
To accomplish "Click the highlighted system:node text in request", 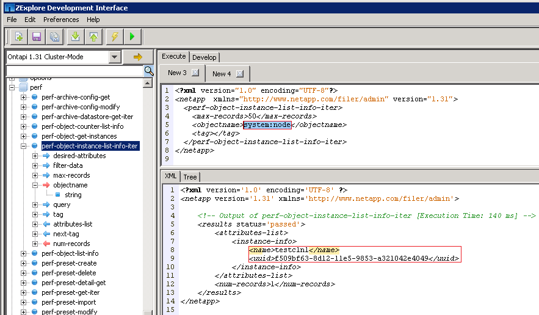I will point(267,125).
